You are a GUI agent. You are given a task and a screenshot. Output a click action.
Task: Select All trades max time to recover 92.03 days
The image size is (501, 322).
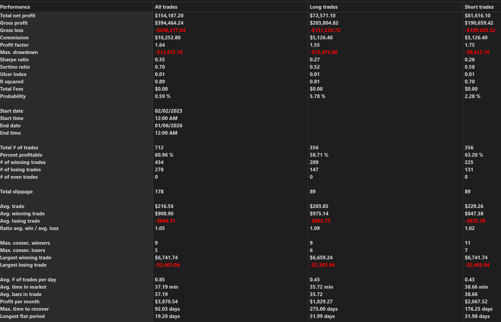tap(167, 309)
